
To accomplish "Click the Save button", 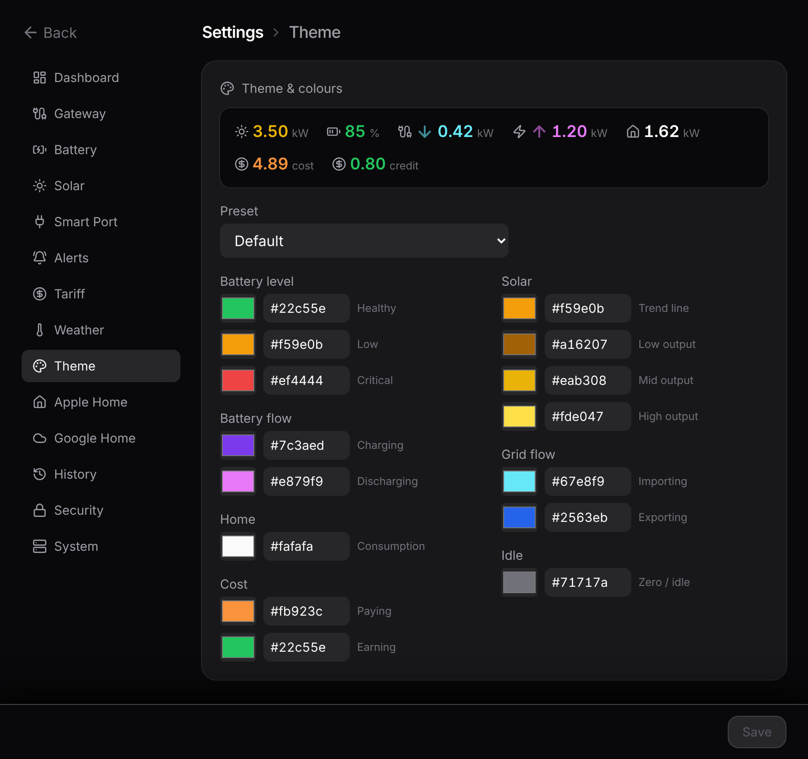I will tap(757, 732).
